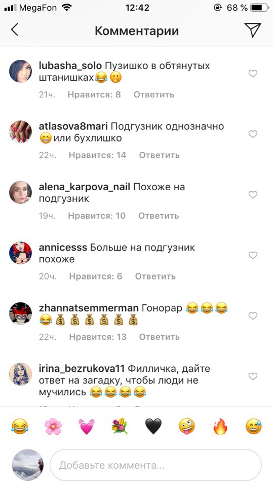Insert the fire emoji
273x487 pixels.
[x=220, y=426]
